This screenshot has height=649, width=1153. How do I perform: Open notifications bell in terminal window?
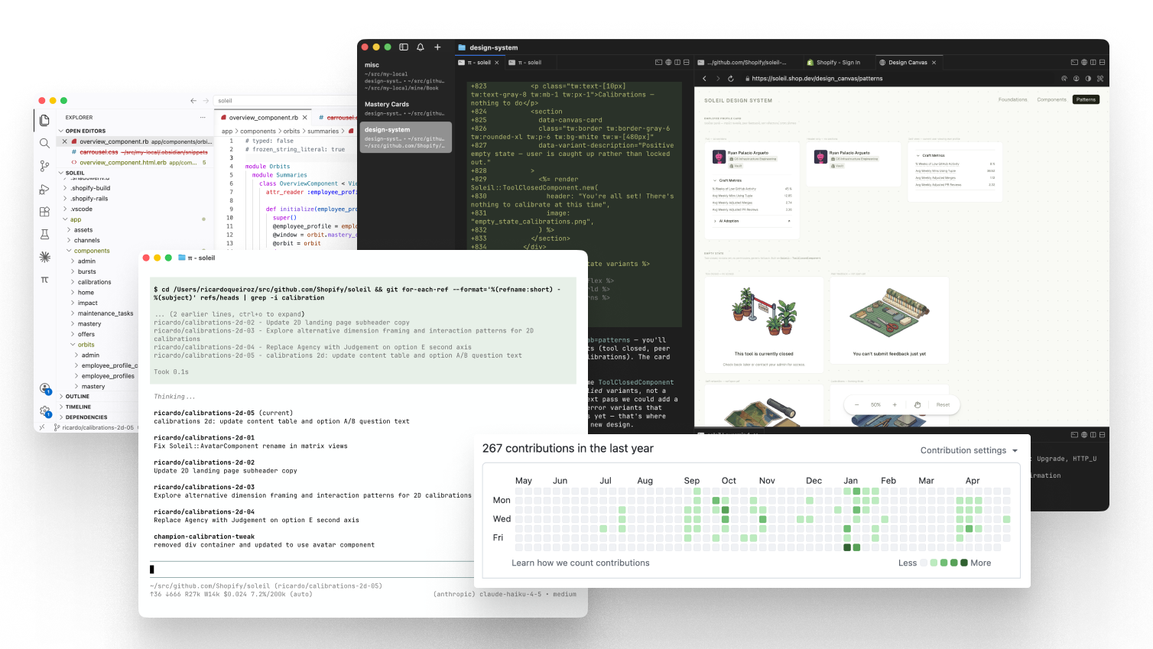click(421, 47)
